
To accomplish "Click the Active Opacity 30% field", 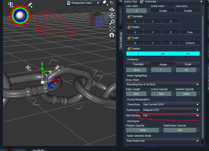I will point(161,94).
